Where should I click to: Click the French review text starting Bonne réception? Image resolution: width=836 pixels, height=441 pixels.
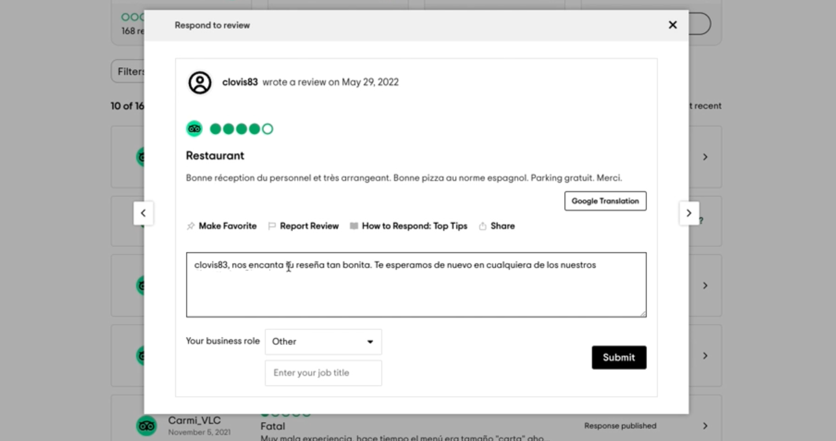(x=404, y=178)
